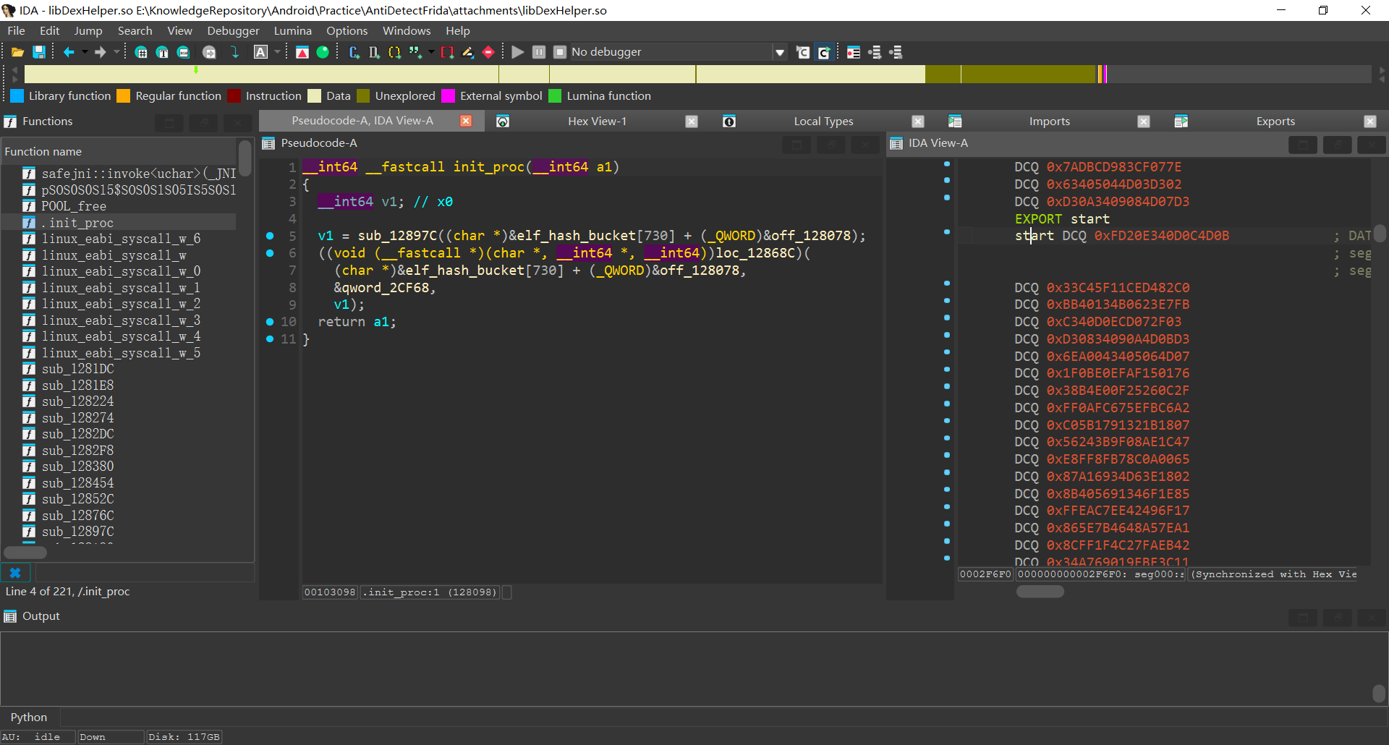Click the highlighted C-with-arrow toolbar icon

click(824, 52)
